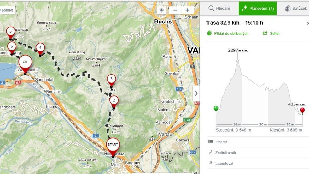Click the locate-me target icon on the map
Viewport: 309px width, 174px height.
161,10
